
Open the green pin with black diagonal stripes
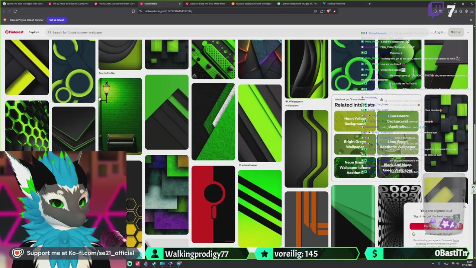[260, 208]
